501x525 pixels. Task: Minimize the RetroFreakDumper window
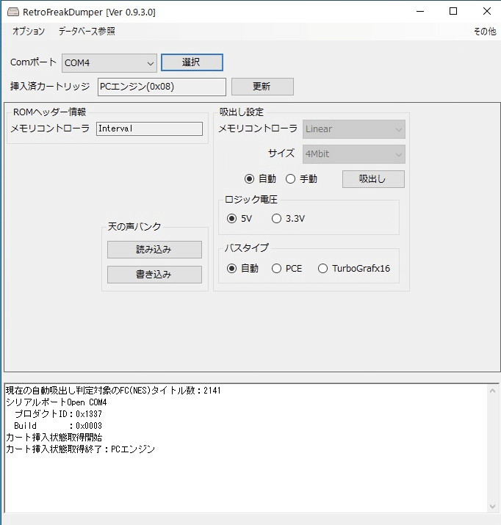tap(420, 12)
